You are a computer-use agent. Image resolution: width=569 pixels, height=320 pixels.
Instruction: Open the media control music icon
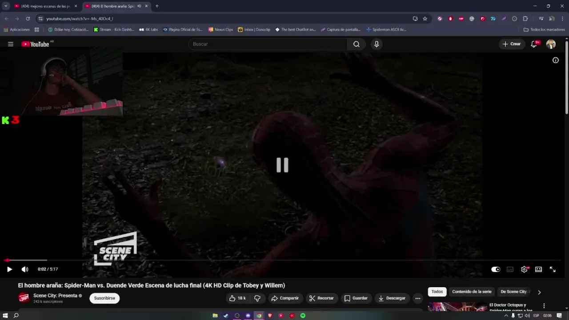point(541,19)
